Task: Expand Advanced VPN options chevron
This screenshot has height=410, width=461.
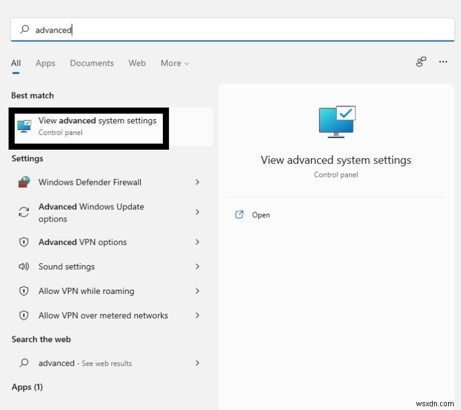Action: pyautogui.click(x=197, y=242)
